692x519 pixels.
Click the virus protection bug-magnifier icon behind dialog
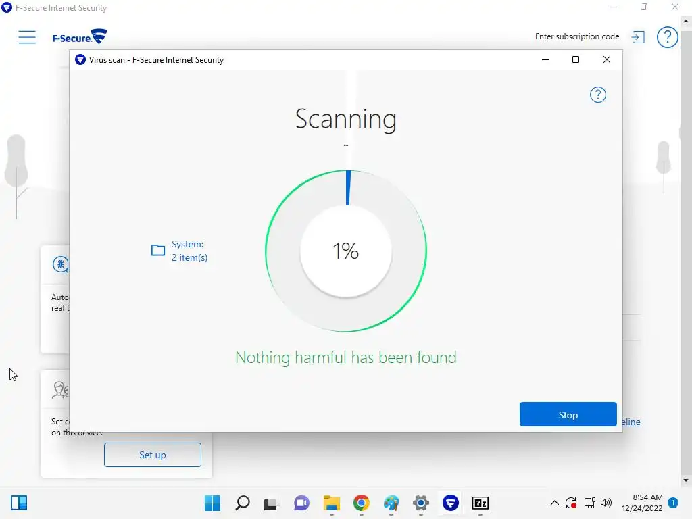point(61,264)
